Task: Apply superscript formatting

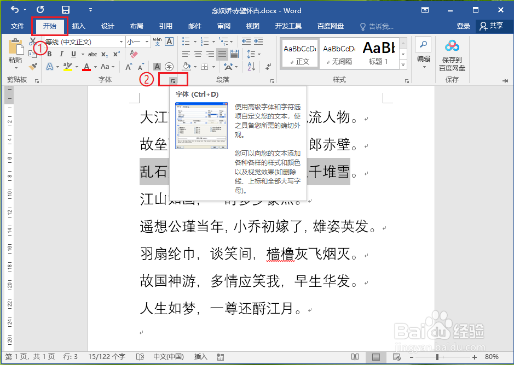Action: coord(116,54)
